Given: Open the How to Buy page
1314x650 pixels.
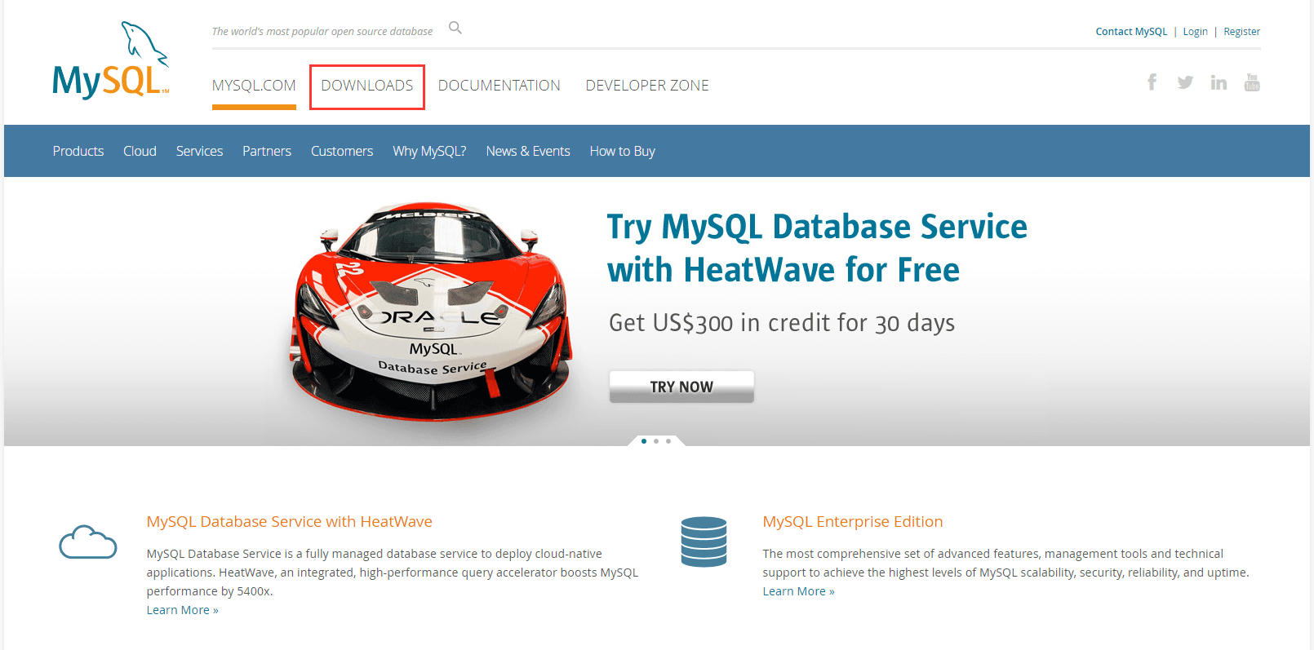Looking at the screenshot, I should (623, 151).
